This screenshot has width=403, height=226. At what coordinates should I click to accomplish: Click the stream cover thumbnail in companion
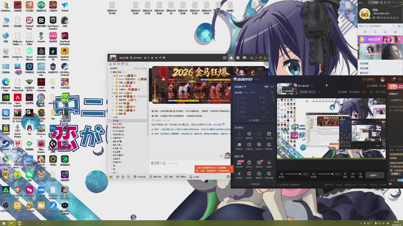[x=287, y=89]
